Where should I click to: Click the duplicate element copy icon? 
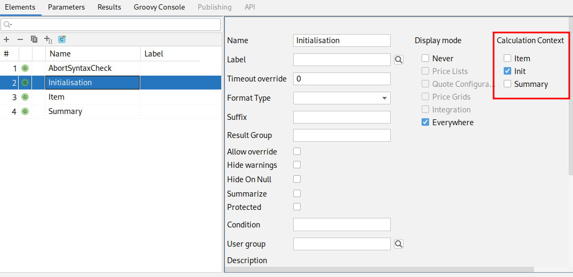34,39
